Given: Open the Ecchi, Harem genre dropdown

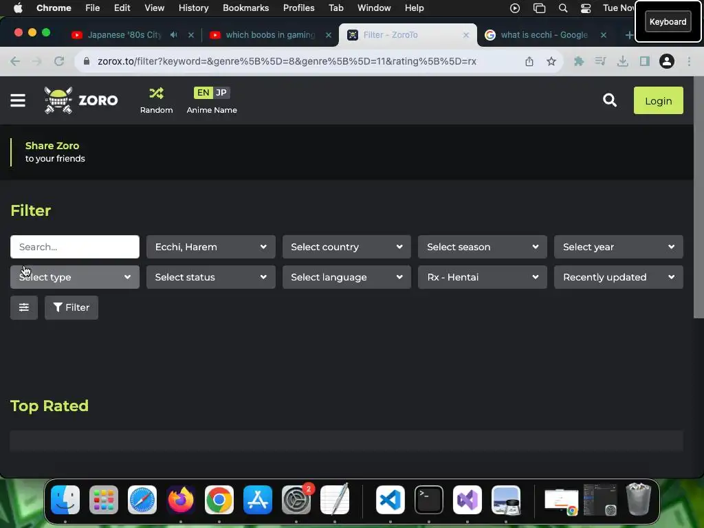Looking at the screenshot, I should (x=210, y=247).
